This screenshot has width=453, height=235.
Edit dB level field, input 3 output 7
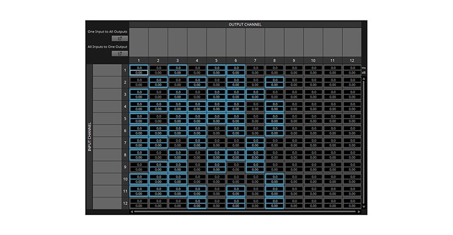(255, 97)
